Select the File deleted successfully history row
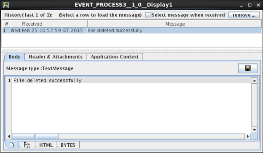 click(x=132, y=30)
